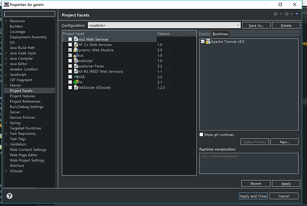Enable the JavaScript facet checkbox
Viewport: 307px width, 206px height.
70,61
